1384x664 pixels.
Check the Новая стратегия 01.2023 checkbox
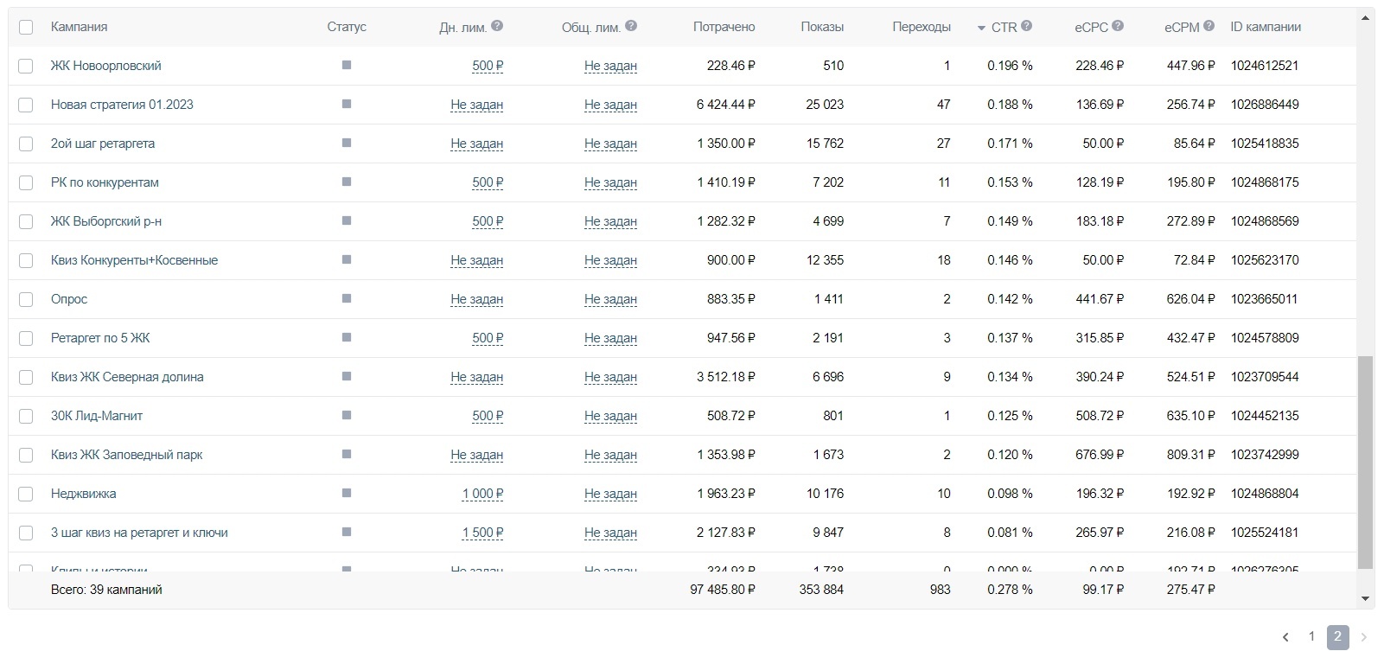point(26,105)
